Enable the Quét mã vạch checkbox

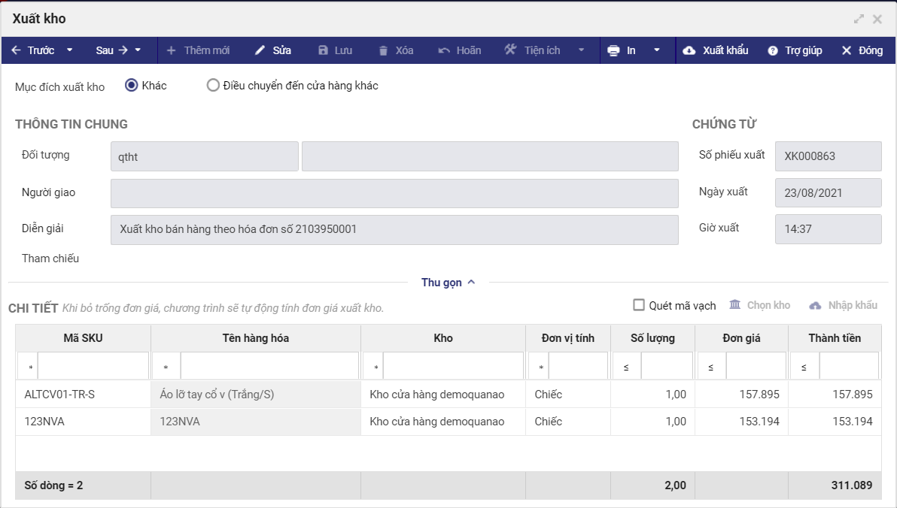(639, 305)
